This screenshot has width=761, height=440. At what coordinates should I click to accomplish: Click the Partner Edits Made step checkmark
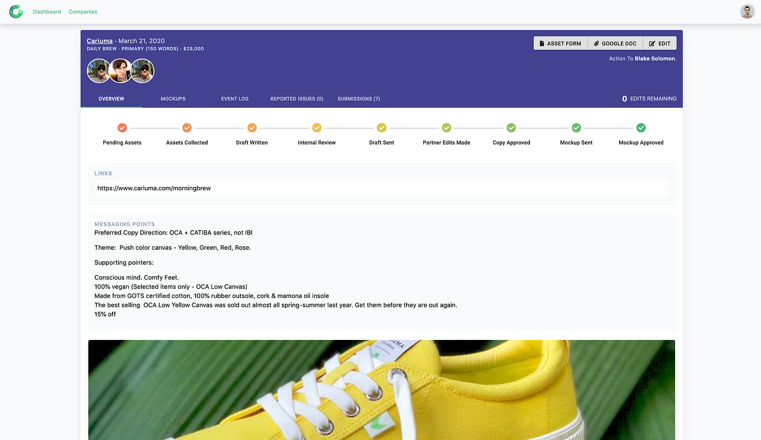(446, 128)
